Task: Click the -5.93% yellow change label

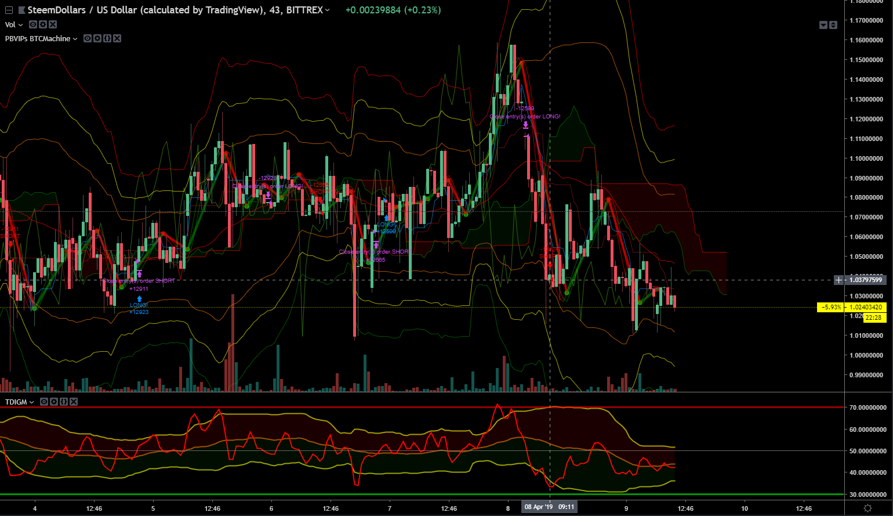Action: click(831, 307)
